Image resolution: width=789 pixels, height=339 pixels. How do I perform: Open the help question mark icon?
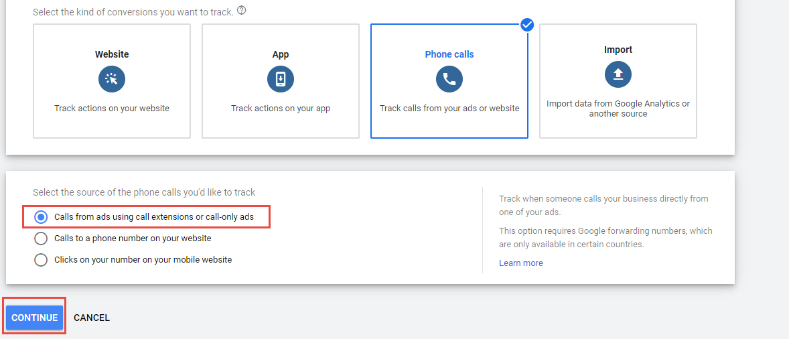coord(241,10)
